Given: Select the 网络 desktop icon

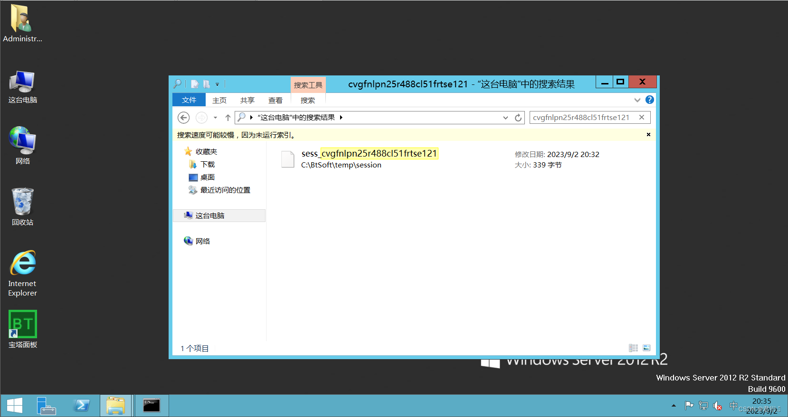Looking at the screenshot, I should (x=22, y=145).
